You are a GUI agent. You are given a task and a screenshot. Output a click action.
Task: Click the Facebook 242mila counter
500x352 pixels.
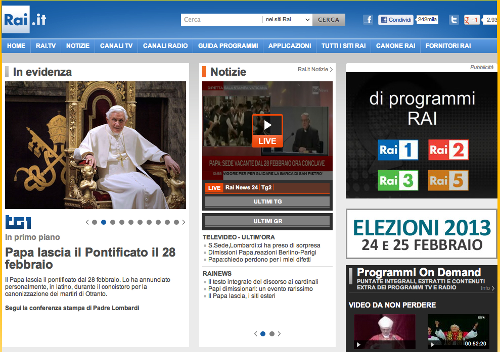click(427, 19)
